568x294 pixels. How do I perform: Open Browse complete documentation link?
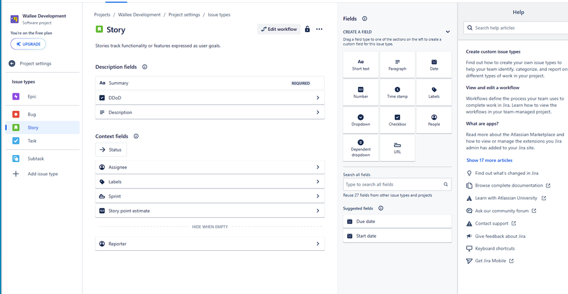click(509, 186)
